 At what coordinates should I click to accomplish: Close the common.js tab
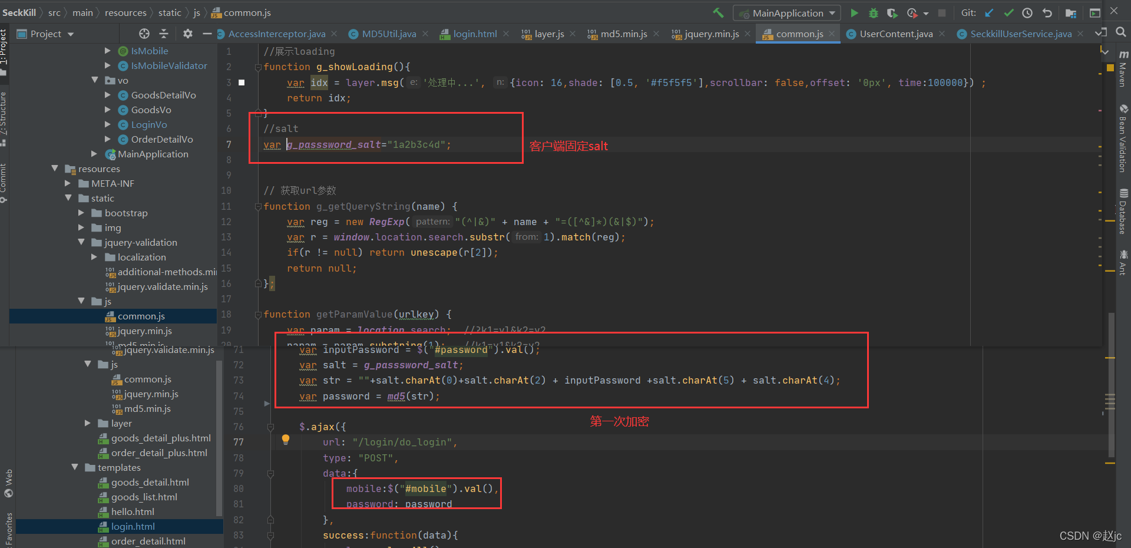pos(832,34)
